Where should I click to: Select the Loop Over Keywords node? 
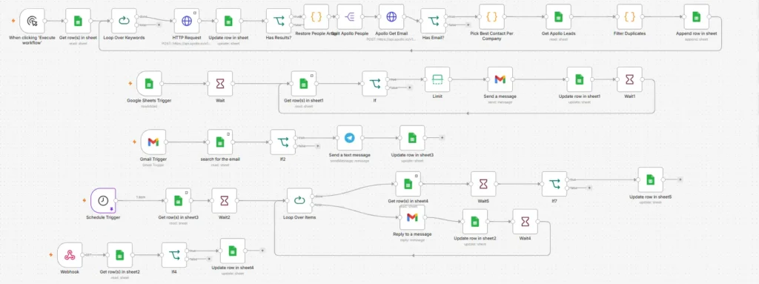[x=124, y=21]
